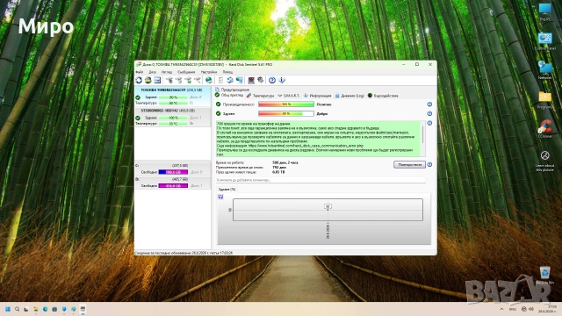Click info icon beside the green description box
Viewport: 562px width, 316px height.
click(x=429, y=123)
